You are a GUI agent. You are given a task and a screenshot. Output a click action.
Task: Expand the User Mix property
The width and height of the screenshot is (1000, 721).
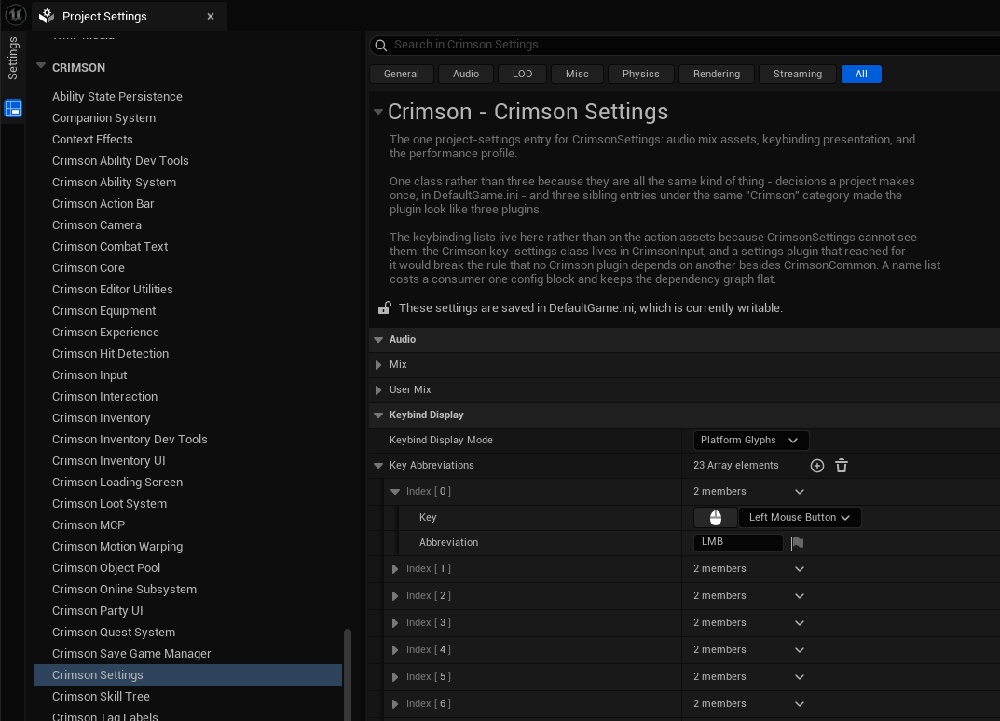coord(378,390)
